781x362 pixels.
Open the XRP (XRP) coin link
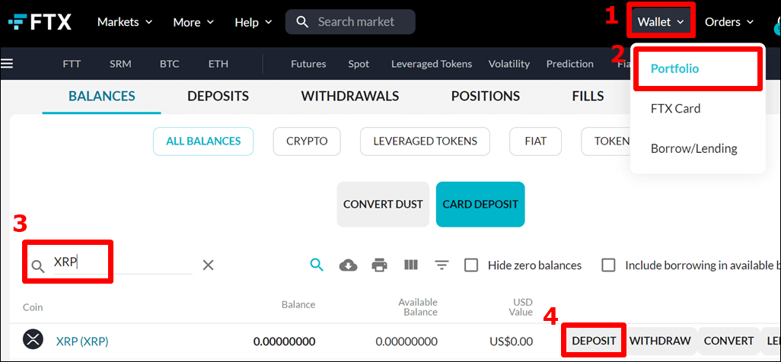pos(82,341)
